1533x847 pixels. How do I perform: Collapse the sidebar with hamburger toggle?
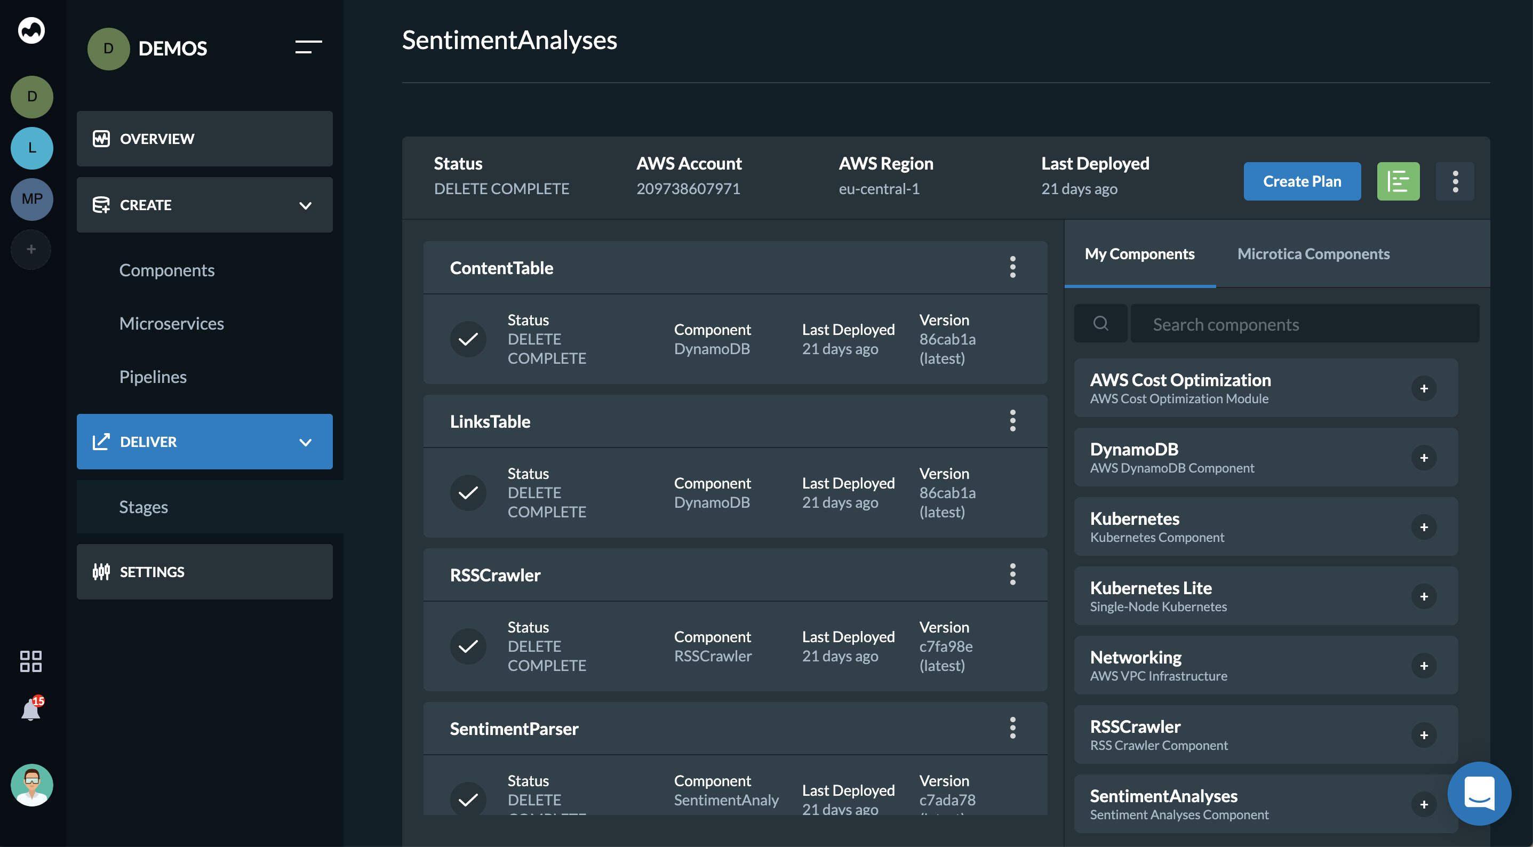(x=308, y=47)
